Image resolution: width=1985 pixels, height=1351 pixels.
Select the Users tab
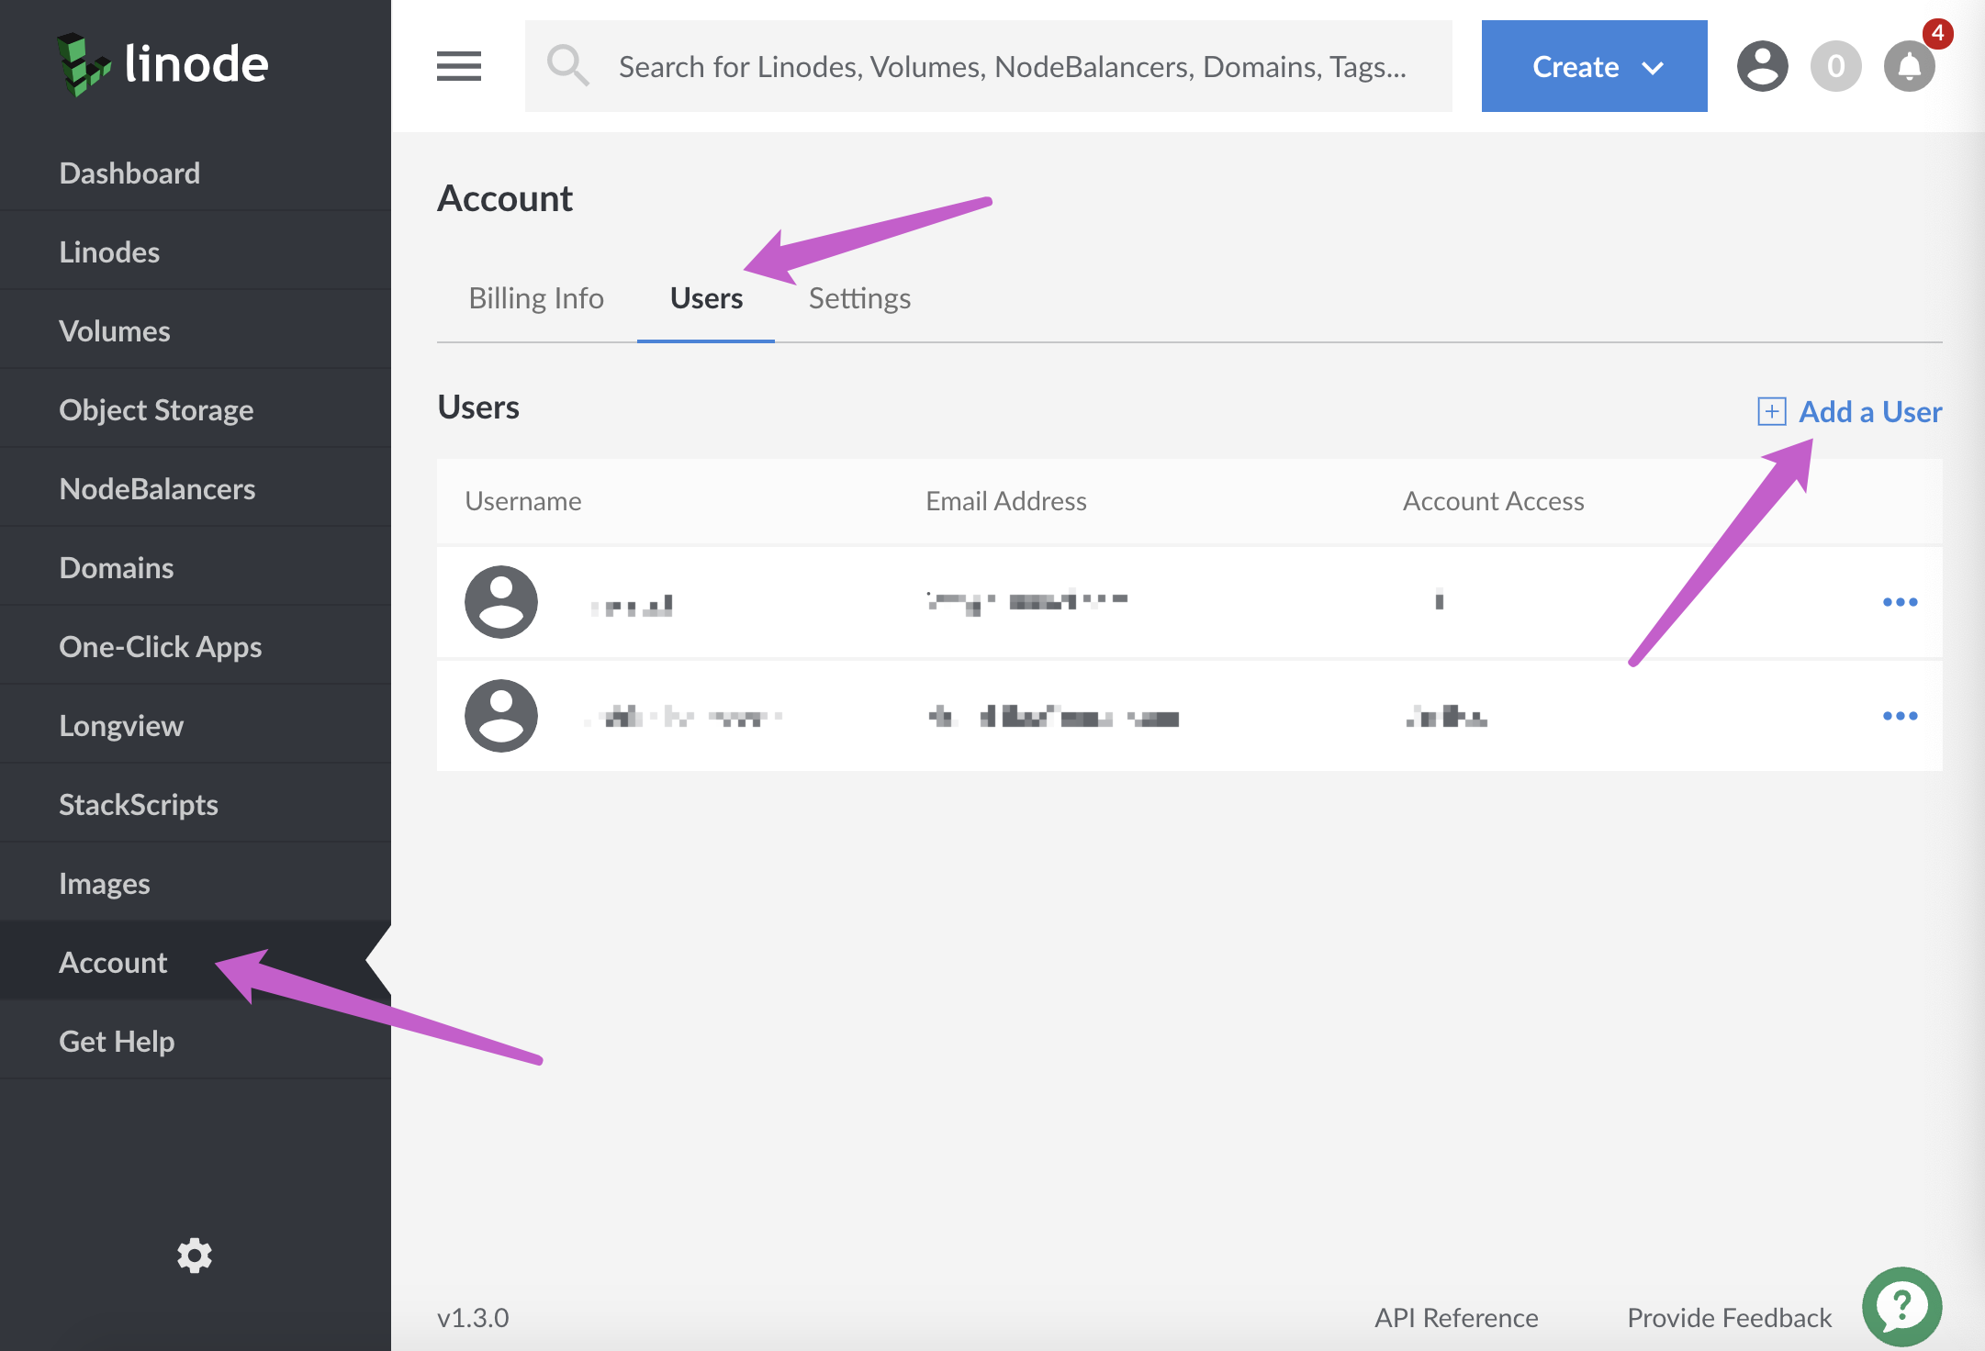click(706, 298)
